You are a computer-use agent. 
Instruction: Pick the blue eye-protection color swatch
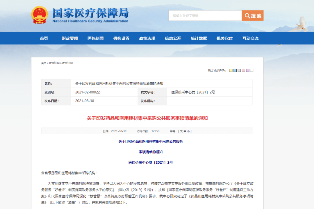(235, 70)
